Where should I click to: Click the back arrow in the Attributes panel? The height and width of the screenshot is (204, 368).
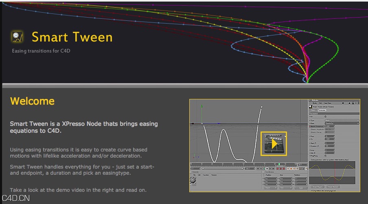point(343,103)
